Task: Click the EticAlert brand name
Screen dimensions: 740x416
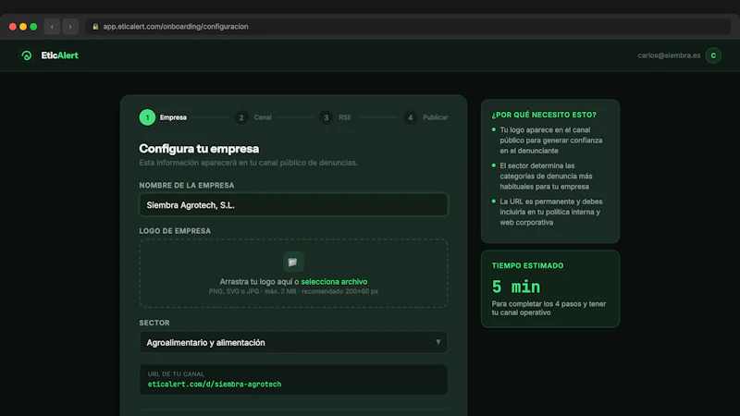Action: click(x=59, y=55)
